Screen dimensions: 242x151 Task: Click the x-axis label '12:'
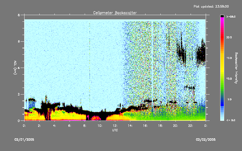pos(115,126)
